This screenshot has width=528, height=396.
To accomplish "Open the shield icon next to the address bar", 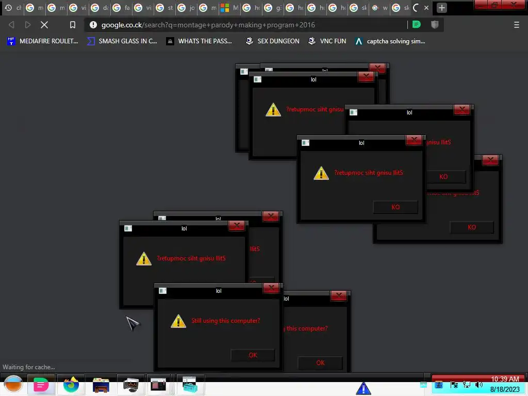I will (435, 25).
